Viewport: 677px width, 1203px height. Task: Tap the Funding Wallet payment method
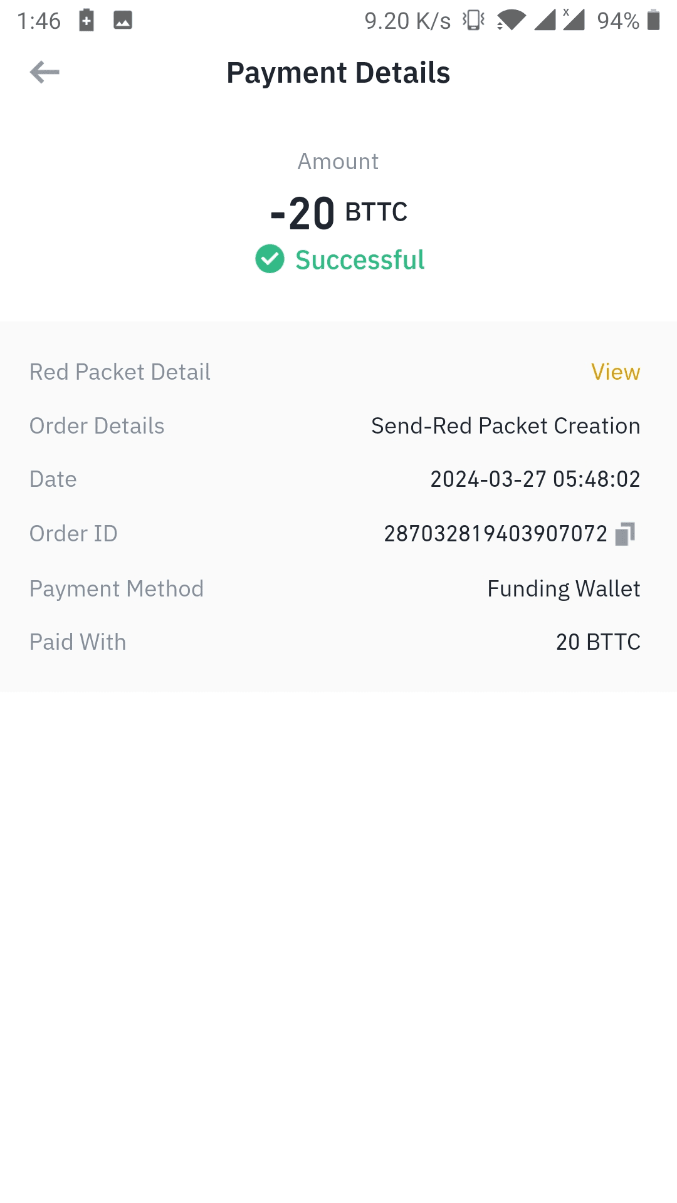[564, 589]
